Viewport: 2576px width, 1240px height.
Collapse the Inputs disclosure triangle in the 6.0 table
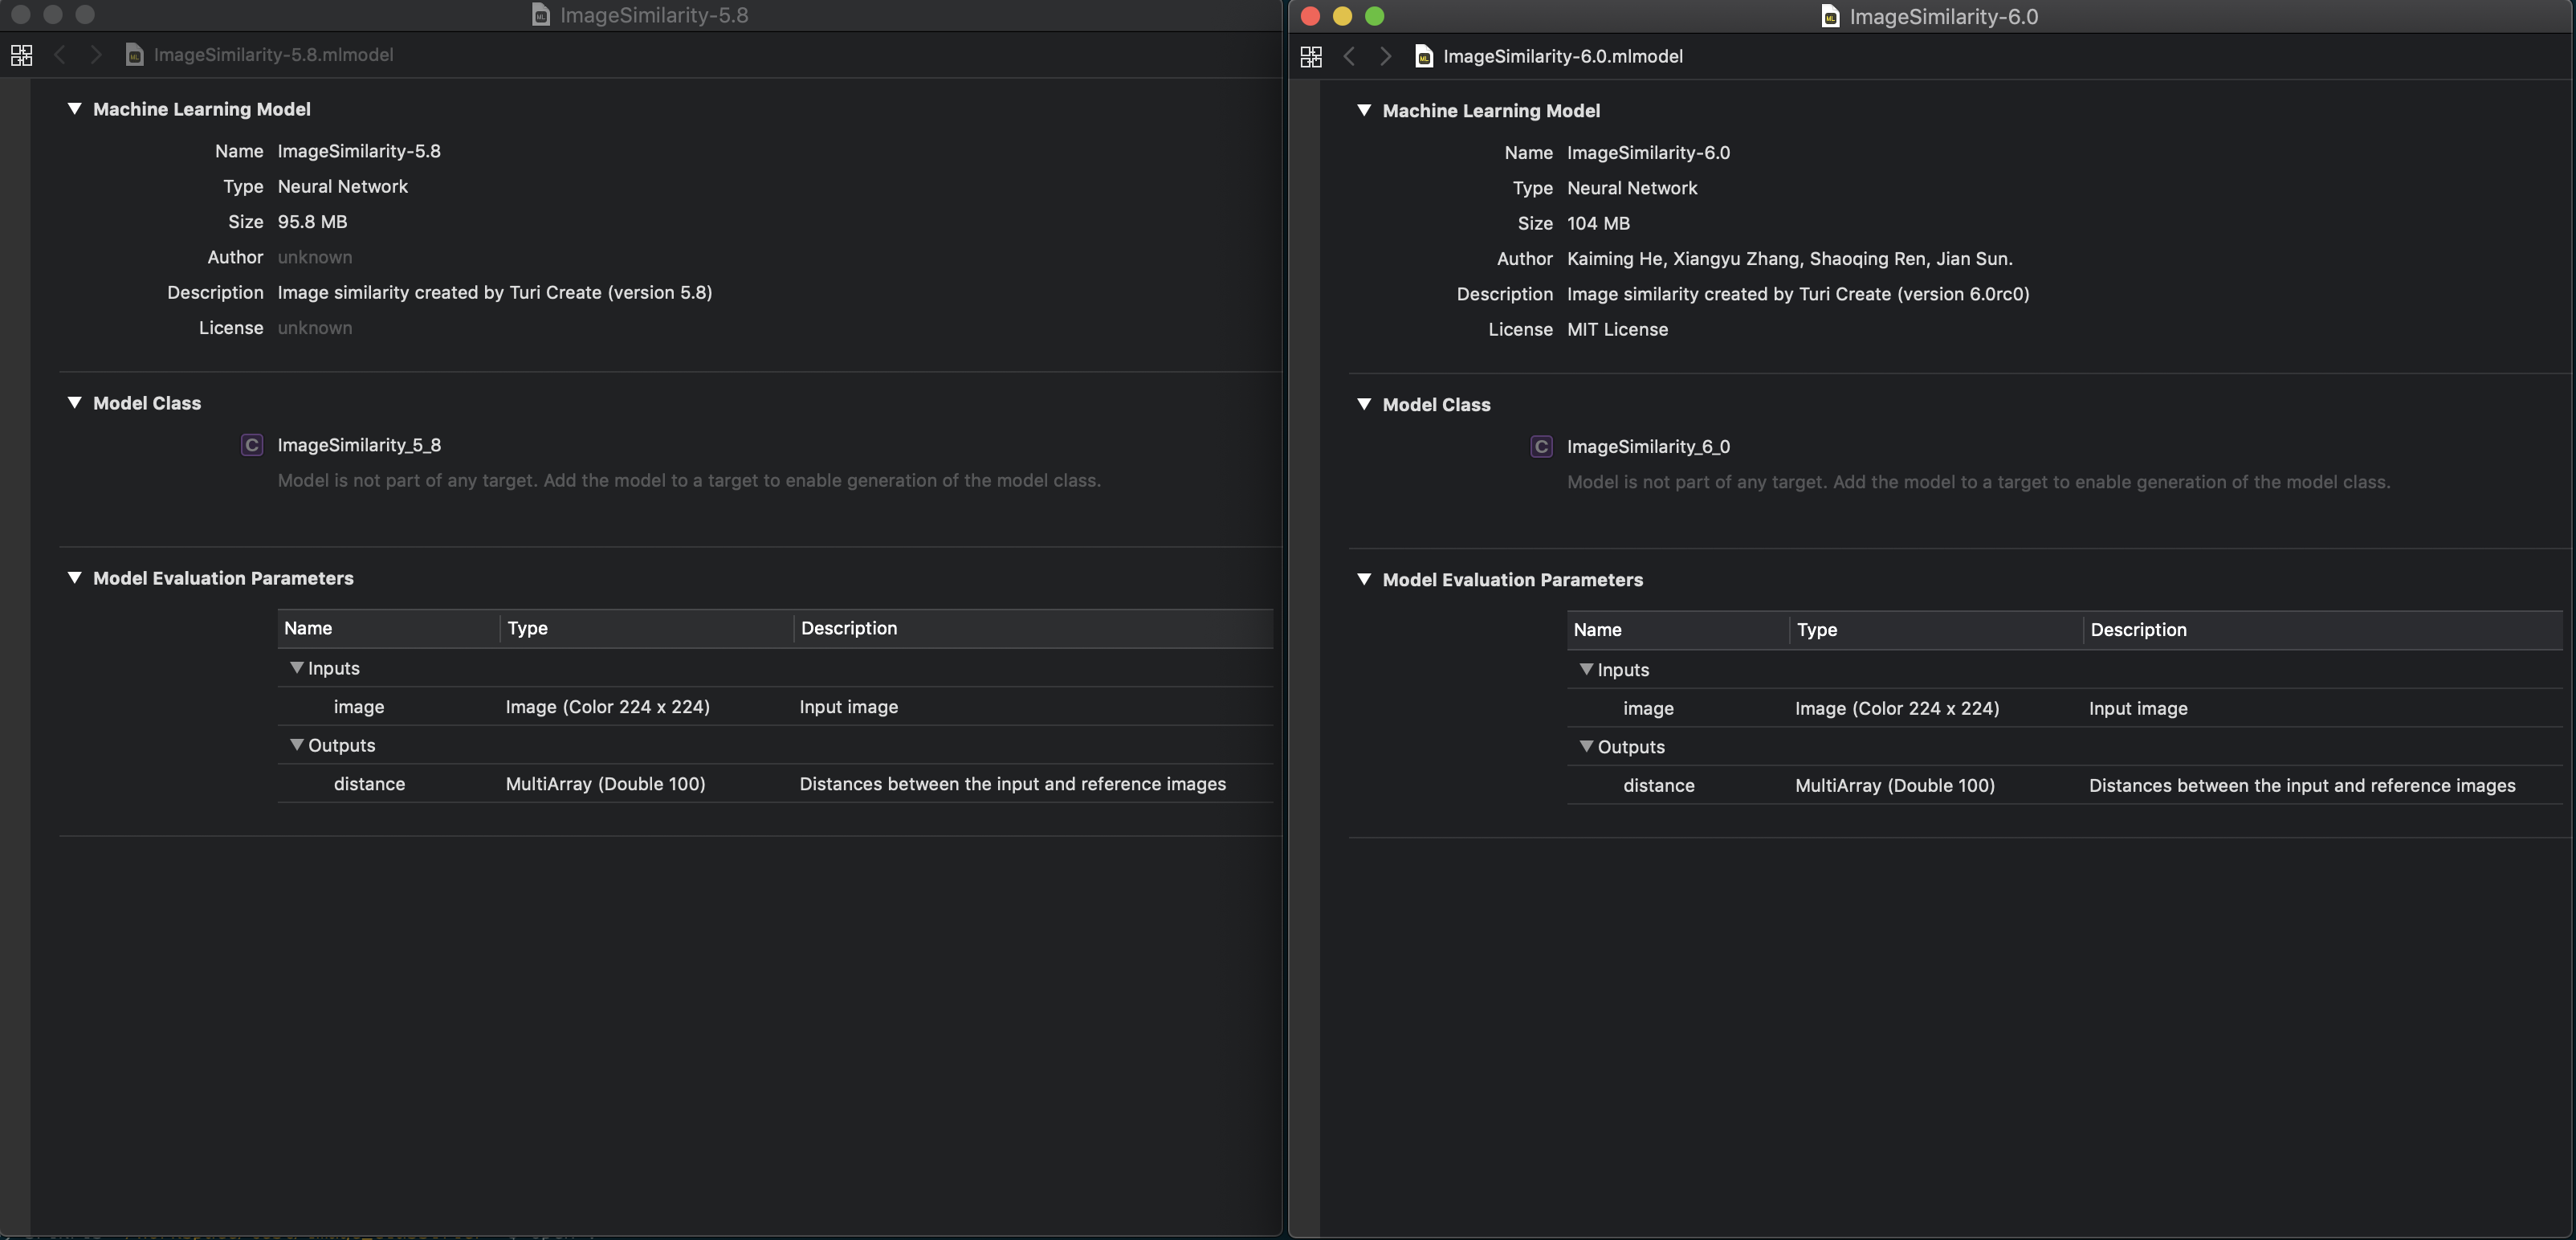[1587, 670]
